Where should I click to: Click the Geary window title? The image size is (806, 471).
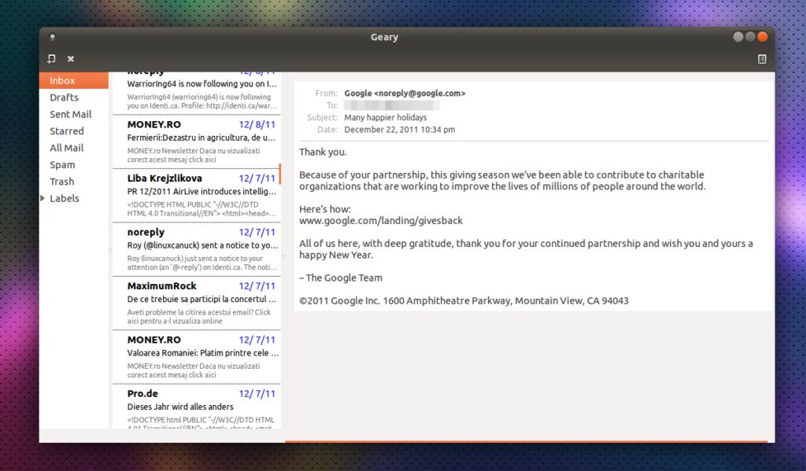[384, 37]
